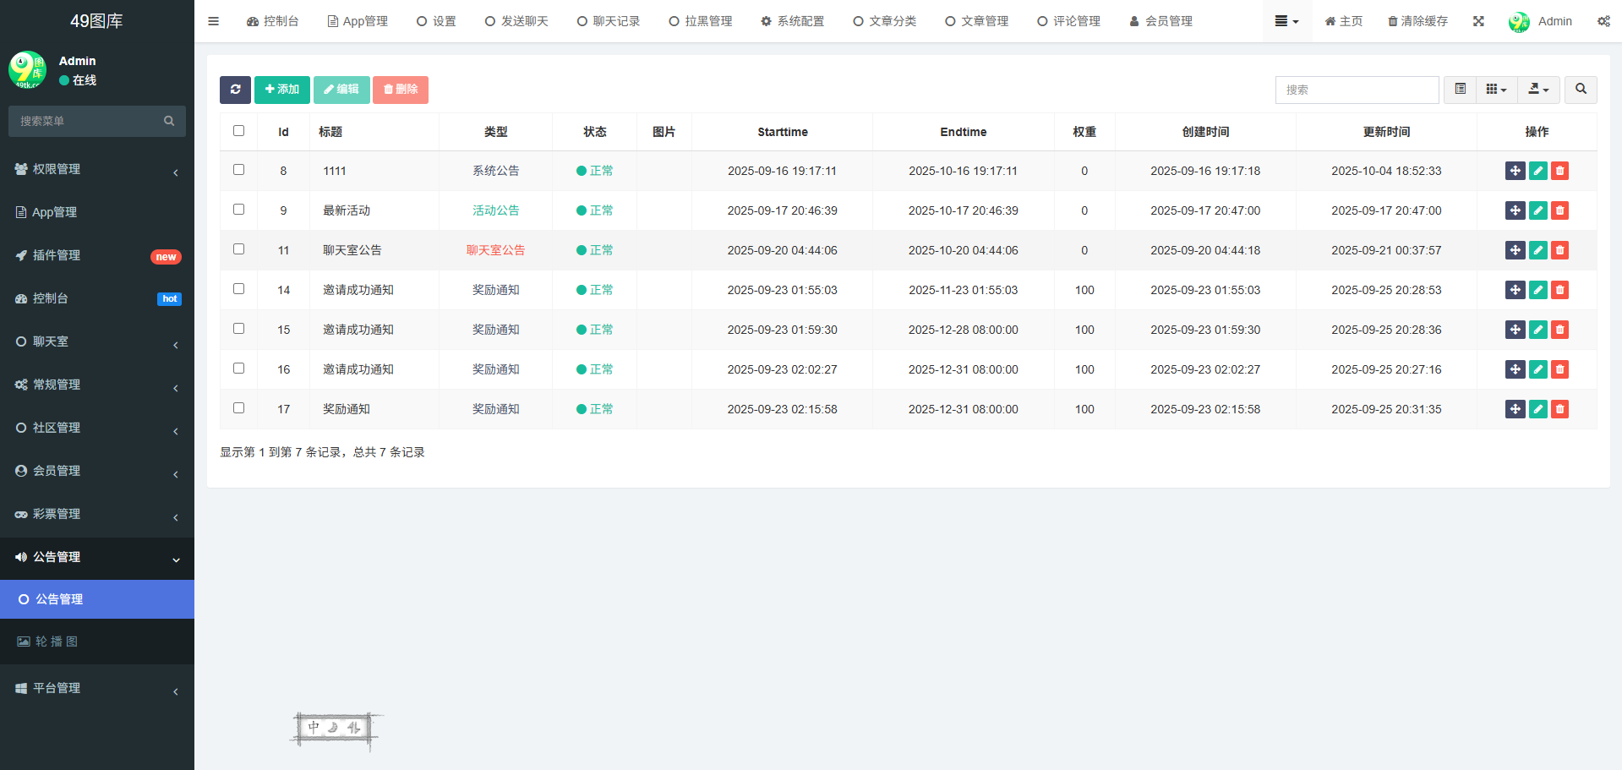Click the magnifier search button at the table's right

click(x=1581, y=90)
